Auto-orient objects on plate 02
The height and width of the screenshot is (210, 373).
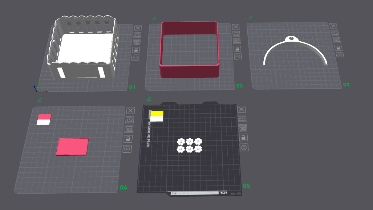[236, 34]
